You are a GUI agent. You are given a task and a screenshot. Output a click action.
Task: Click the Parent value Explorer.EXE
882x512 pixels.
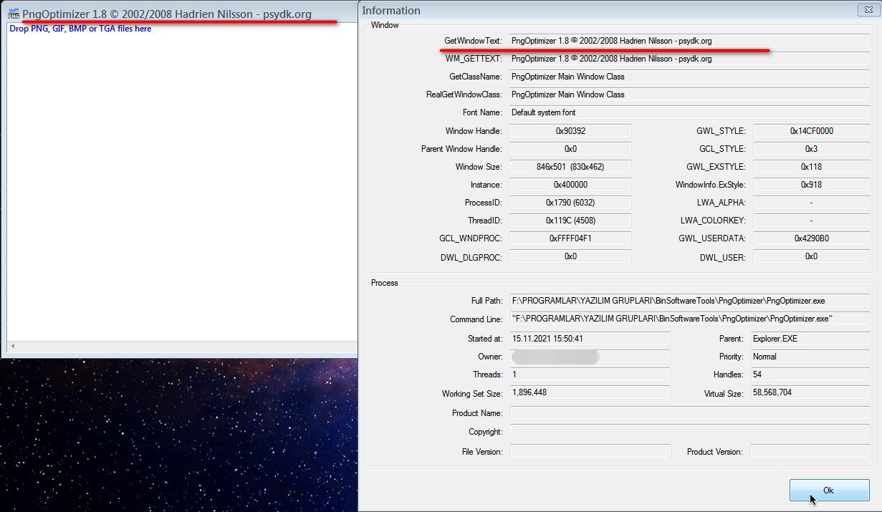810,339
